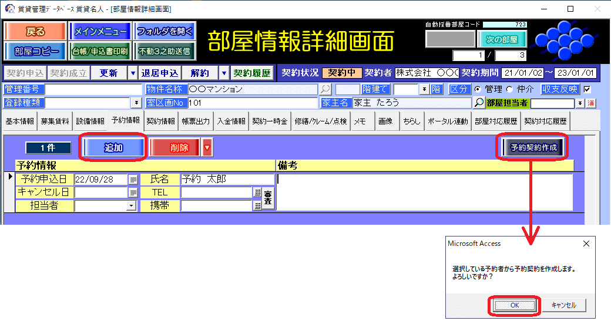The image size is (611, 321).
Task: Click the 予約契約作成 button
Action: click(x=533, y=148)
